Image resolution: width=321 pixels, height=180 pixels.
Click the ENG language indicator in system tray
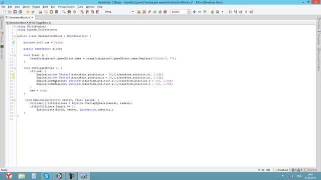(x=299, y=176)
